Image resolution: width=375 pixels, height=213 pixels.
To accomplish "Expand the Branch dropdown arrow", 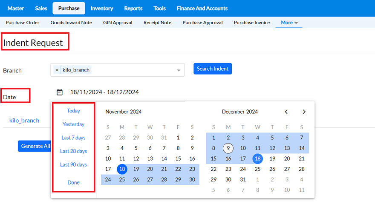I will pos(179,70).
